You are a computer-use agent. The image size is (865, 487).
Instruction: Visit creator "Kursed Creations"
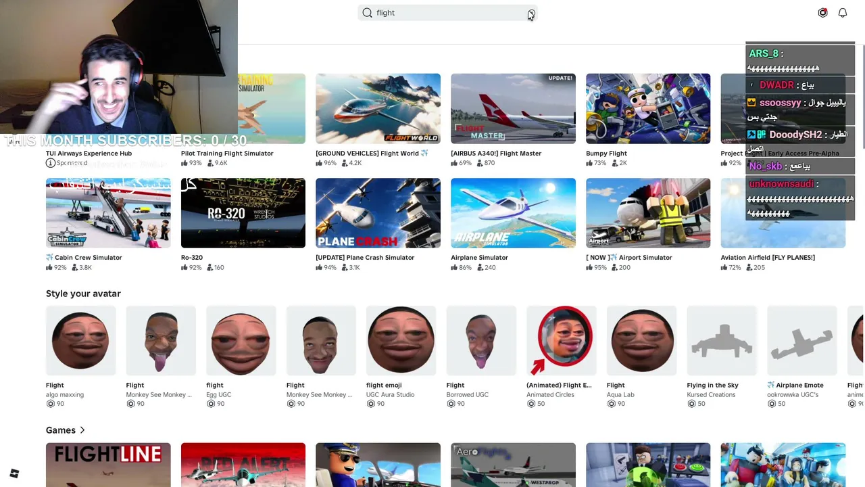pyautogui.click(x=710, y=394)
